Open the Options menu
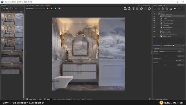 [x=47, y=5]
